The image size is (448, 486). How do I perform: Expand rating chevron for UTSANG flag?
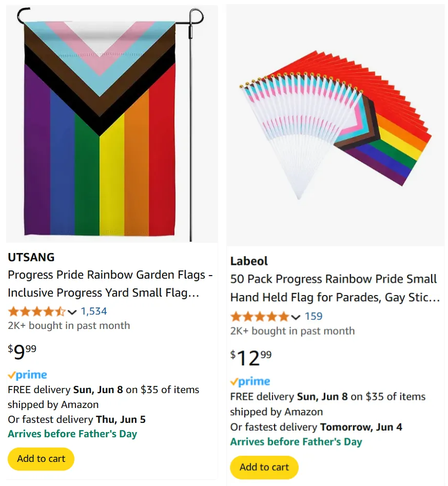click(x=72, y=312)
